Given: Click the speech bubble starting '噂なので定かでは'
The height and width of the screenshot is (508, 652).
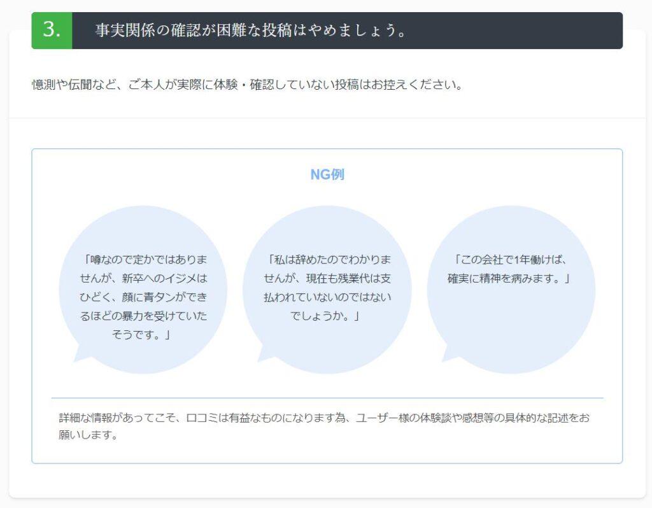Looking at the screenshot, I should (x=143, y=290).
